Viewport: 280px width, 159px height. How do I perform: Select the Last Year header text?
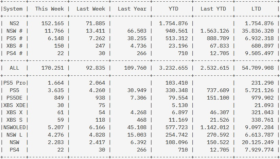(x=132, y=9)
